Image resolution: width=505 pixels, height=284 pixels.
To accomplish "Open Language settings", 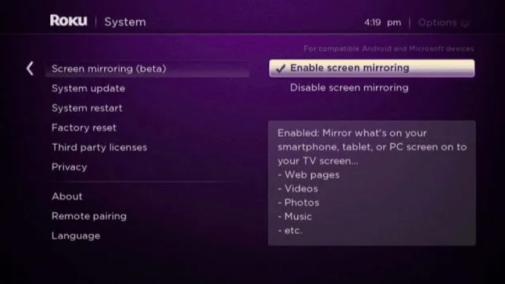I will (76, 236).
